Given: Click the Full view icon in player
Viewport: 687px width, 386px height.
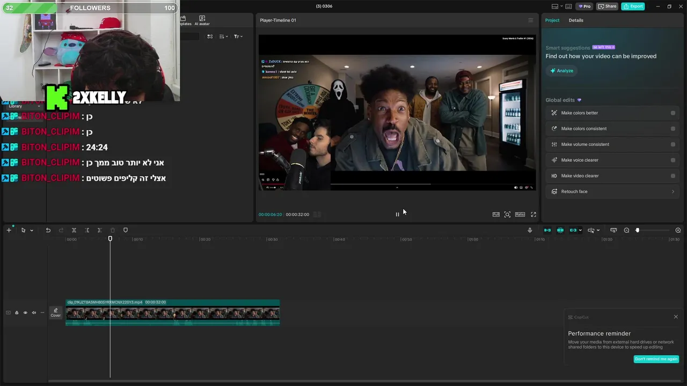Looking at the screenshot, I should [x=496, y=214].
